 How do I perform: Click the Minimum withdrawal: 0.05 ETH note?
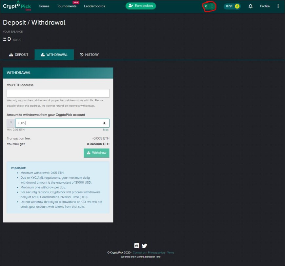tap(42, 173)
